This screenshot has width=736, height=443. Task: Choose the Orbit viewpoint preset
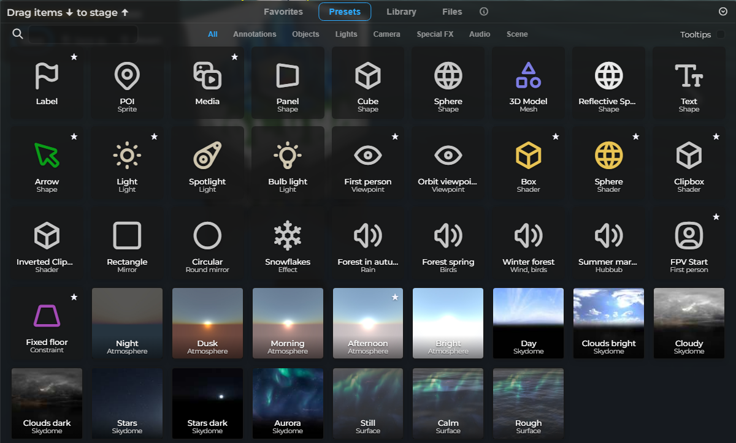click(448, 163)
